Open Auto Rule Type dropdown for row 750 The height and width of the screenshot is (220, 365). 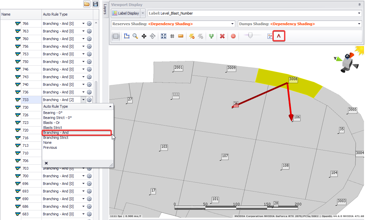(83, 62)
